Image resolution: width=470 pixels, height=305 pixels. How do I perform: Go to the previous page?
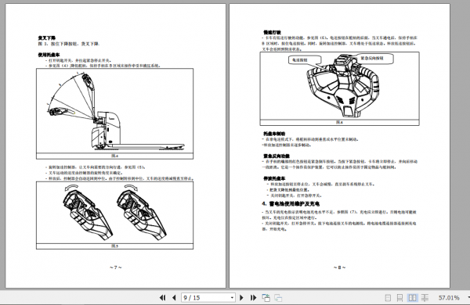click(x=174, y=297)
